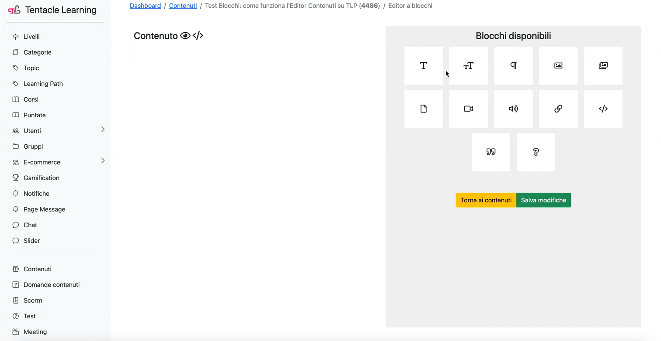
Task: Add an image gallery block
Action: (603, 65)
